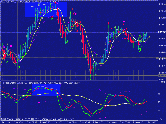
Task: Select the blue rectangle on the price chart
Action: (x=46, y=10)
